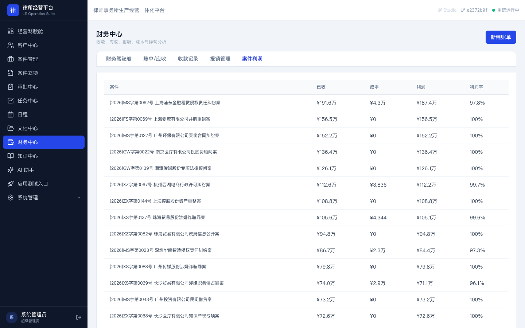Click the 日程 calendar icon

click(11, 114)
